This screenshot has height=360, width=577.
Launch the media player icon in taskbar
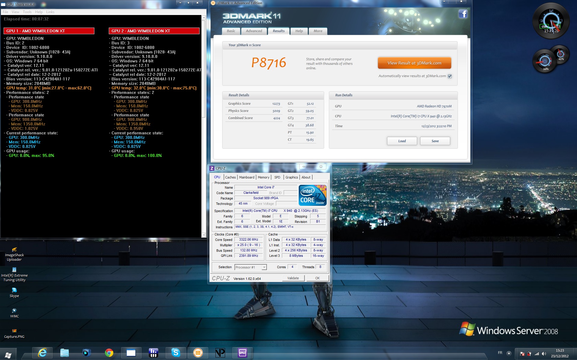pyautogui.click(x=87, y=353)
